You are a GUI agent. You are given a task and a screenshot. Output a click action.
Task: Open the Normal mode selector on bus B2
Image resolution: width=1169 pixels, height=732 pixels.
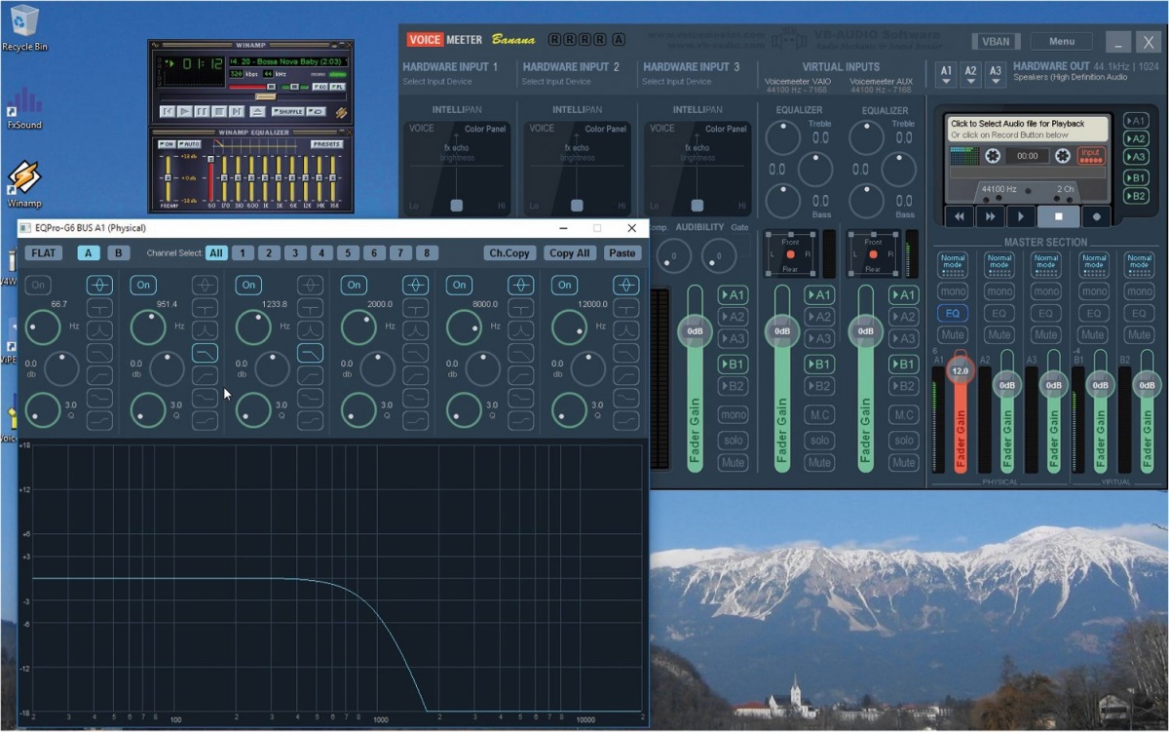[1139, 264]
